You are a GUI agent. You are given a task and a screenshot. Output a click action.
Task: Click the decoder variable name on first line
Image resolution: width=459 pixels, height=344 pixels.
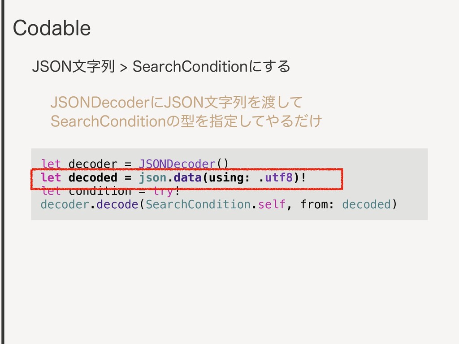pos(93,164)
